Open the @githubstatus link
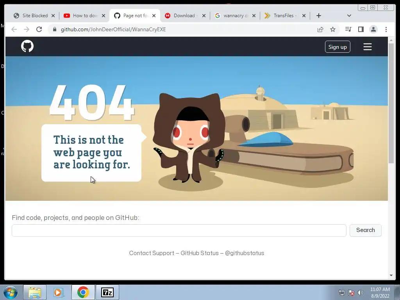The image size is (400, 300). (x=245, y=253)
